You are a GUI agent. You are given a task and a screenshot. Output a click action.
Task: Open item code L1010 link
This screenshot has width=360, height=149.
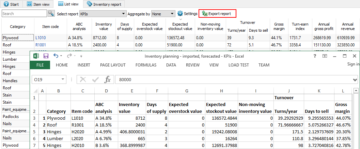(x=40, y=38)
